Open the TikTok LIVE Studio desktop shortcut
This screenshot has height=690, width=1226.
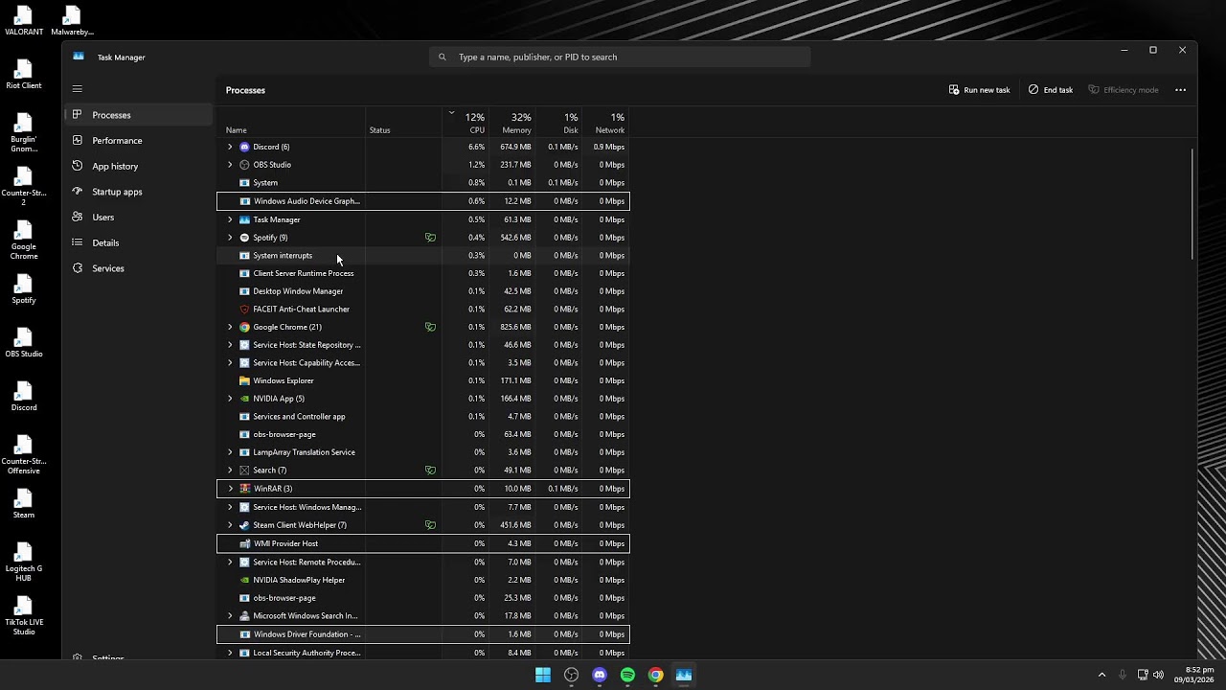point(24,616)
